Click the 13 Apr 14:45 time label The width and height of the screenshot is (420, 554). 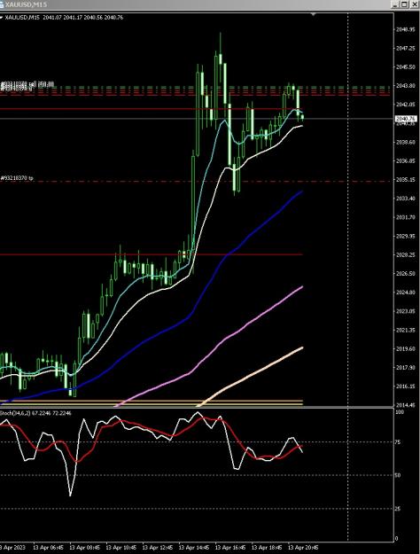[x=194, y=547]
